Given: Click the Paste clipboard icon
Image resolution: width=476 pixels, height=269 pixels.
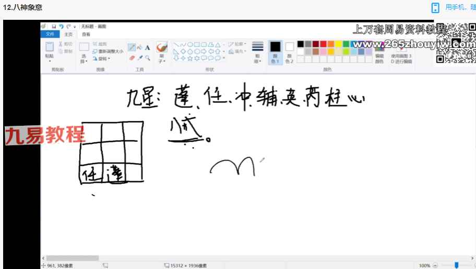Looking at the screenshot, I should pyautogui.click(x=50, y=47).
